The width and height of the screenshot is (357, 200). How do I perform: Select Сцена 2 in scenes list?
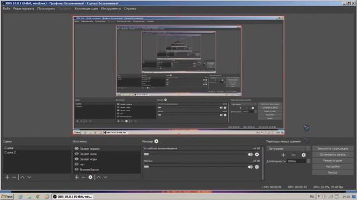(37, 152)
